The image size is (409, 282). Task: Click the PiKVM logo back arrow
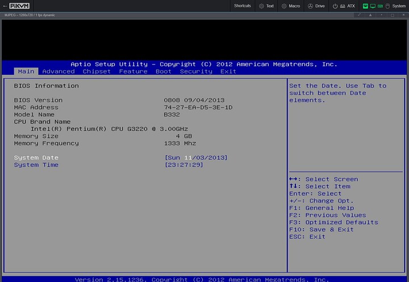point(5,6)
